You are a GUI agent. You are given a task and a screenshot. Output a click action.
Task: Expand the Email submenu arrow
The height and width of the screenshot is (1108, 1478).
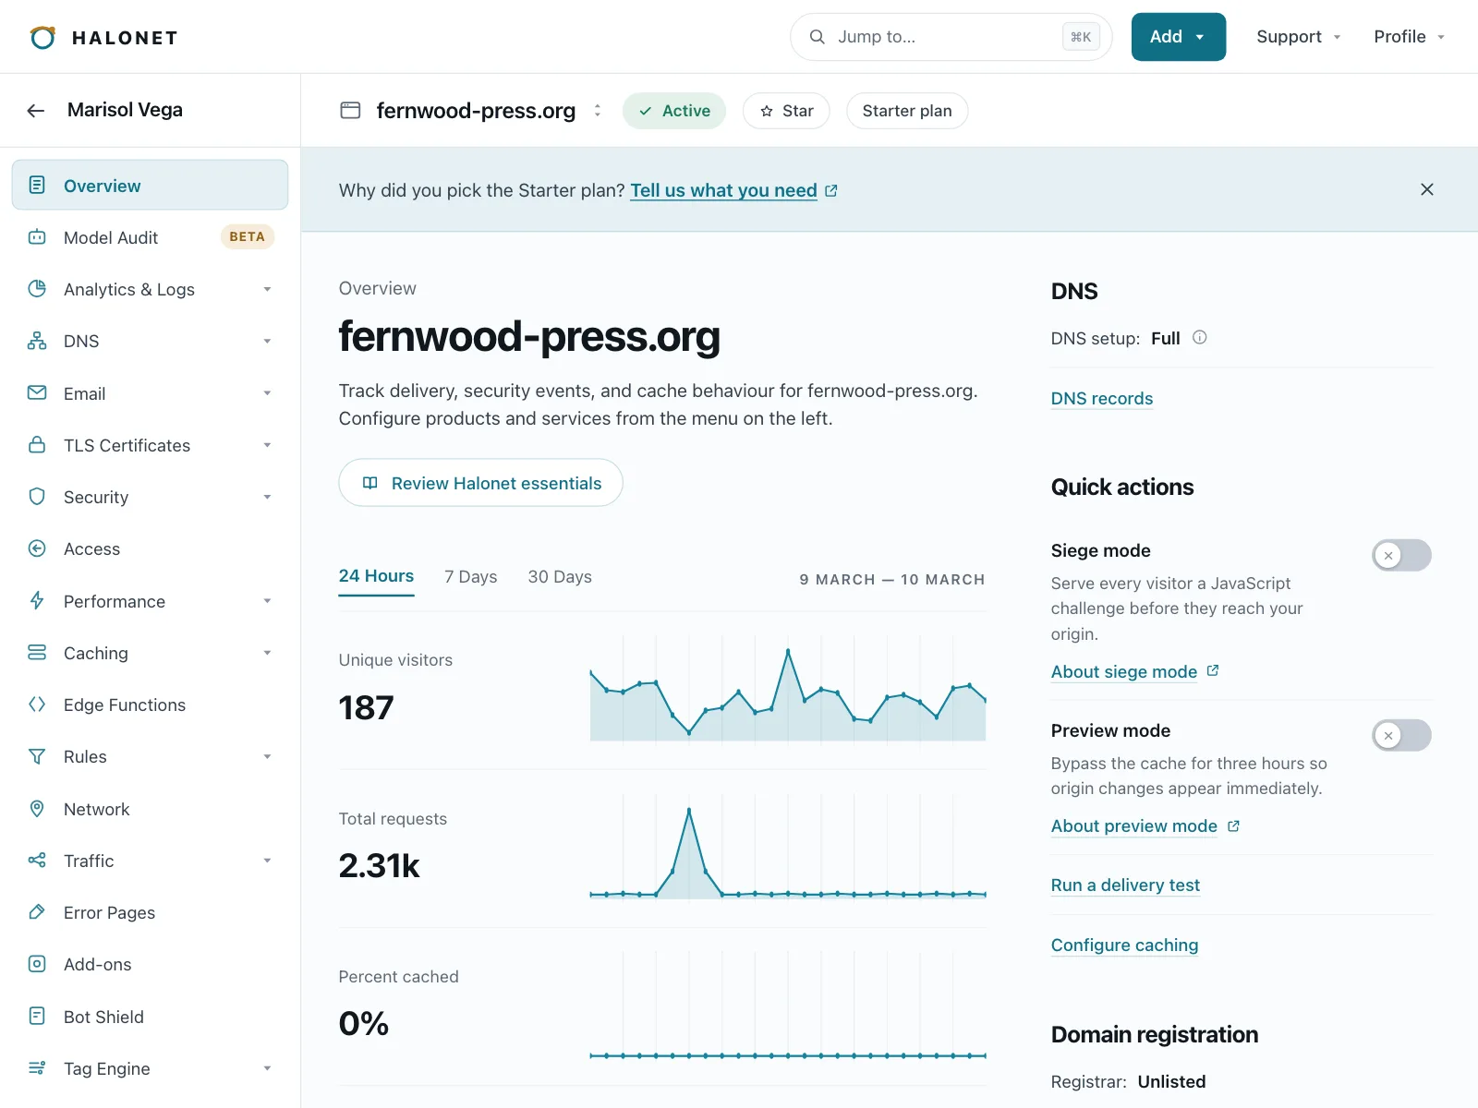tap(267, 393)
